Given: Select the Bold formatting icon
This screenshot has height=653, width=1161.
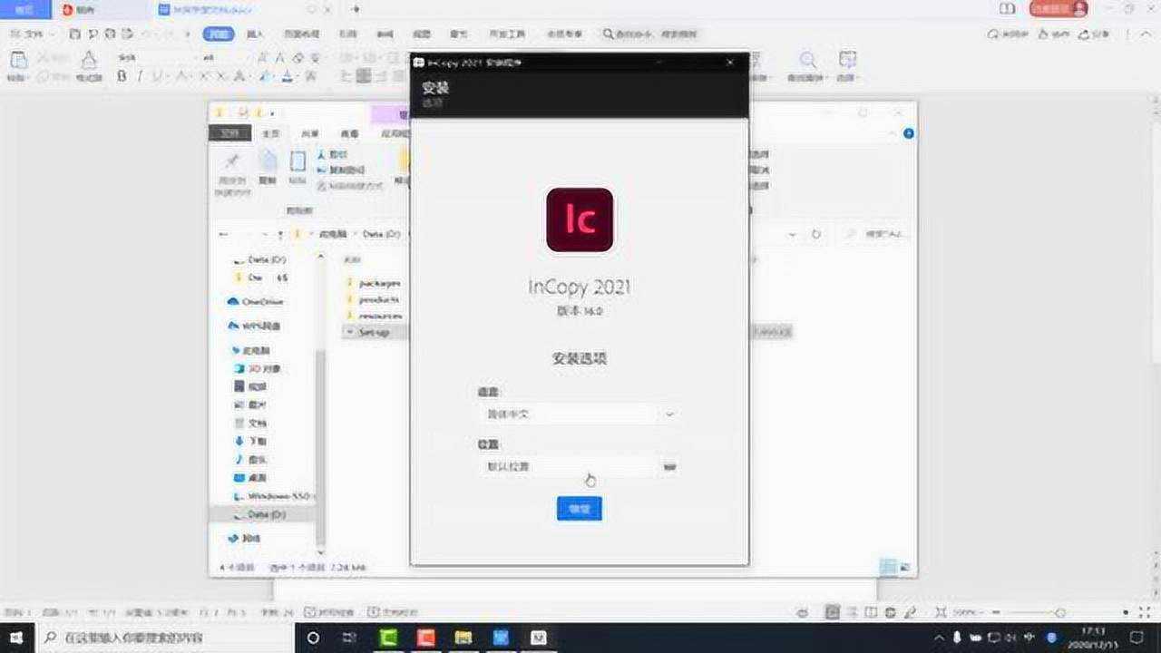Looking at the screenshot, I should point(121,75).
